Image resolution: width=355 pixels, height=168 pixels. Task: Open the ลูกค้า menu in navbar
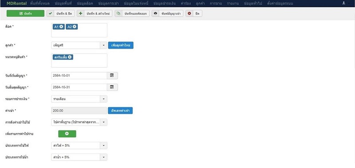tap(200, 4)
